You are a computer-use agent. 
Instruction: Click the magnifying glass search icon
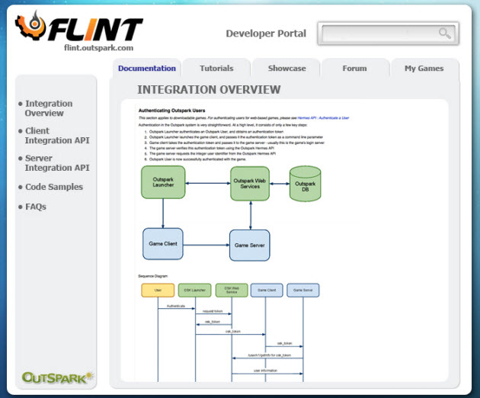(x=444, y=33)
